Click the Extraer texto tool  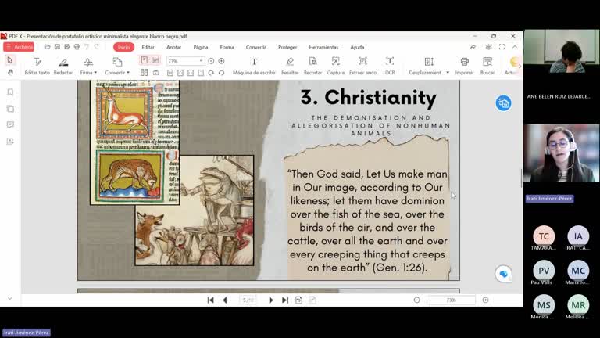[x=362, y=66]
